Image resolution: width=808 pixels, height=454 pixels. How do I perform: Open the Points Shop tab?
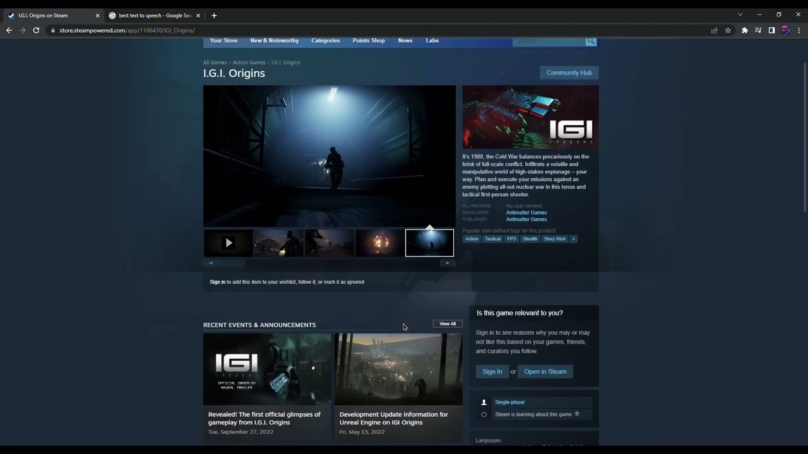tap(369, 40)
